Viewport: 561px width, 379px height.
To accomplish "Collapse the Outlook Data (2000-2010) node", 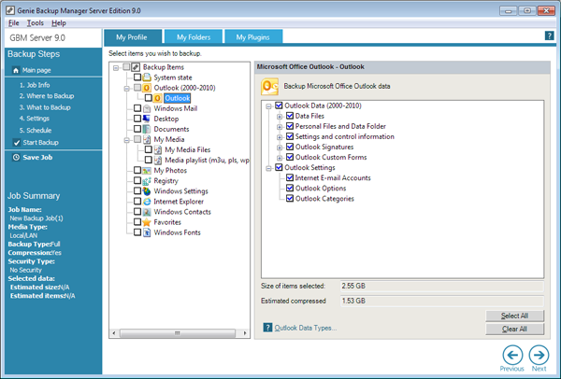I will (268, 106).
